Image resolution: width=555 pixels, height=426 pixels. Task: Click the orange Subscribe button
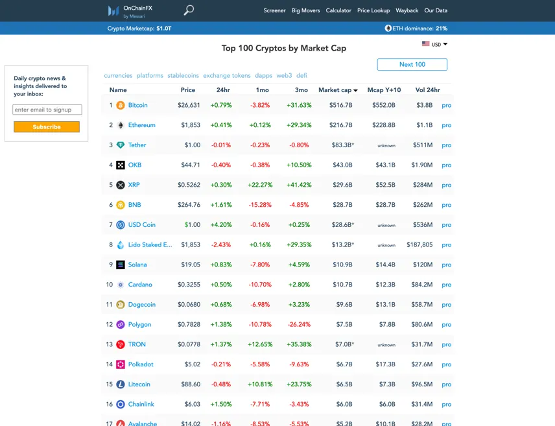pyautogui.click(x=47, y=127)
